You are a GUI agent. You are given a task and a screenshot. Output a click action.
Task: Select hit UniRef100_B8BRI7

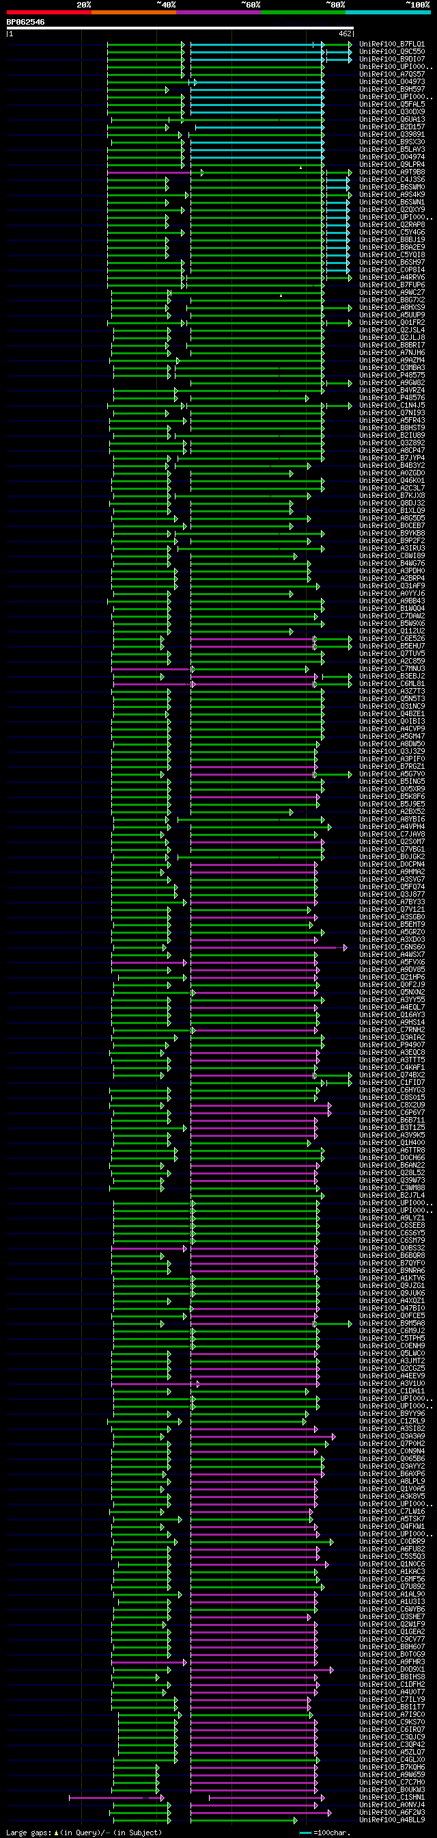click(x=392, y=345)
